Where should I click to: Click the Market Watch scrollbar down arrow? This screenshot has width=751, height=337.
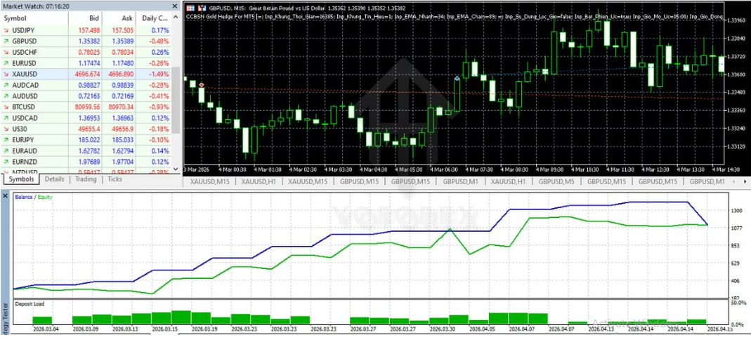[176, 170]
